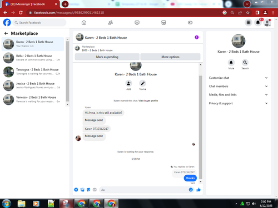Open the Friends icon in top navigation

[111, 23]
